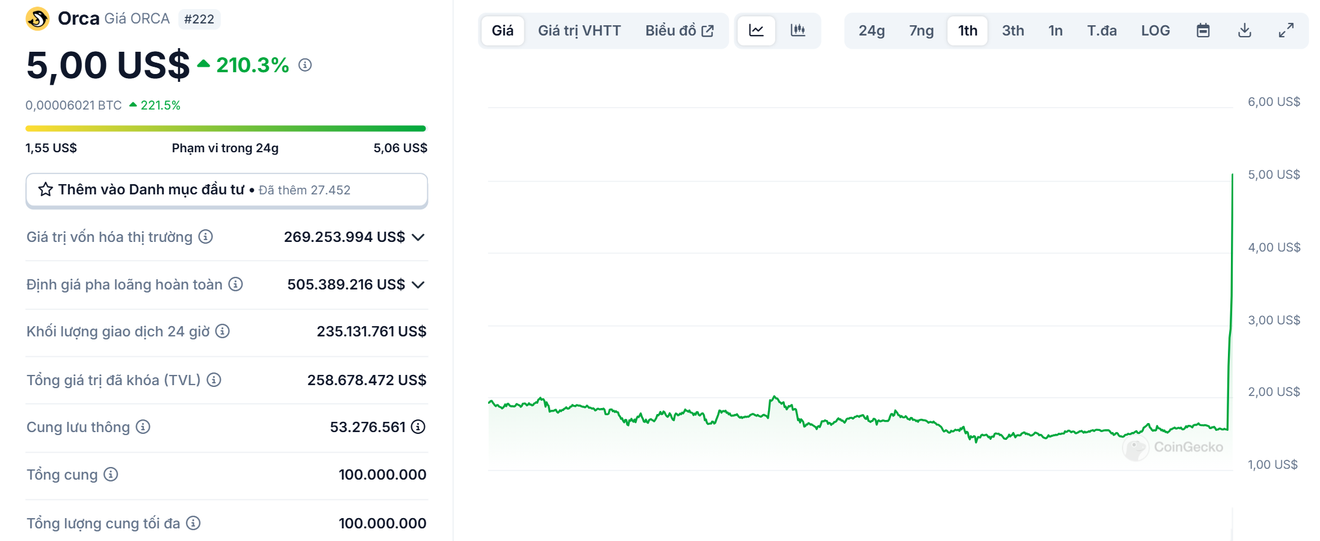The height and width of the screenshot is (541, 1320).
Task: Click the star icon for portfolio
Action: pos(46,190)
